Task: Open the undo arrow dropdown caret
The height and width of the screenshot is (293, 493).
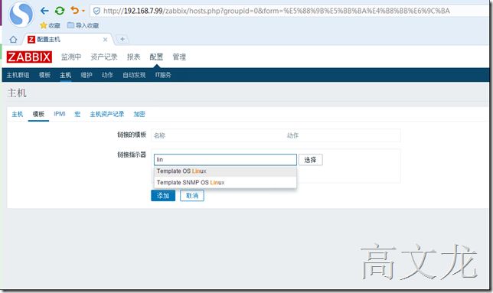Action: click(83, 11)
